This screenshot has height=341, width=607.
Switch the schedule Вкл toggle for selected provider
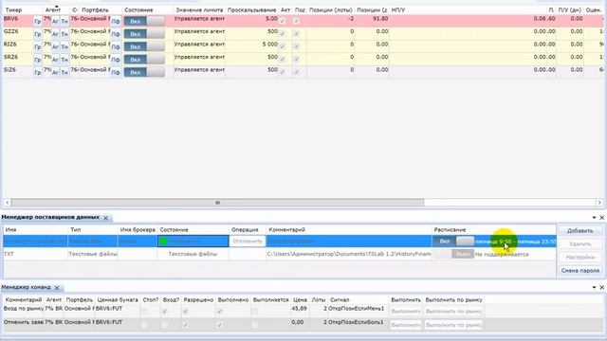pyautogui.click(x=453, y=242)
